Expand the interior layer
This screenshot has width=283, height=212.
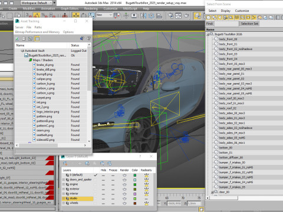(x=64, y=194)
